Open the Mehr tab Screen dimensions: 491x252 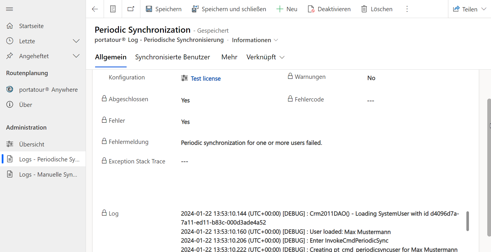click(229, 57)
